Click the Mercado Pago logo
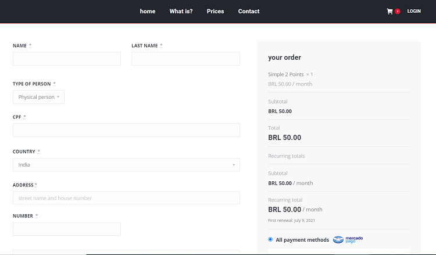Viewport: 436px width, 255px height. (x=348, y=239)
